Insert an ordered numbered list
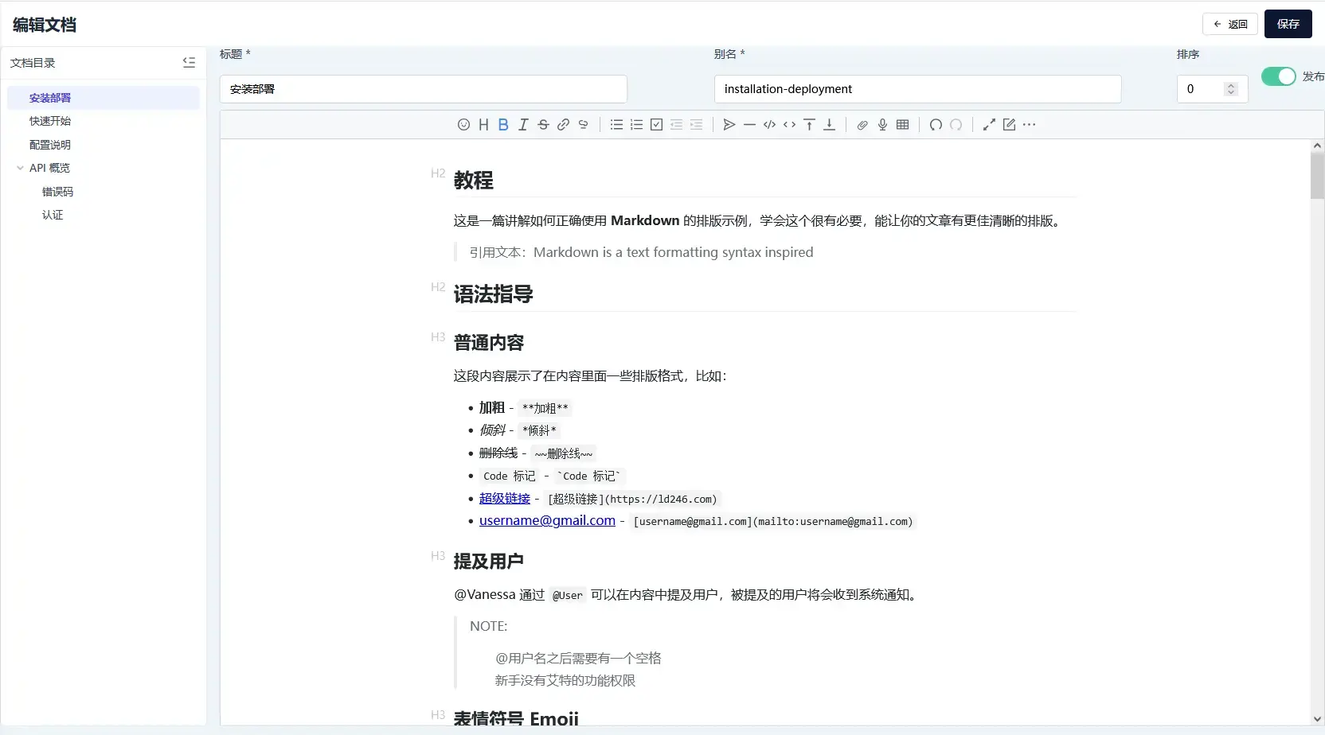Image resolution: width=1325 pixels, height=735 pixels. (x=636, y=124)
